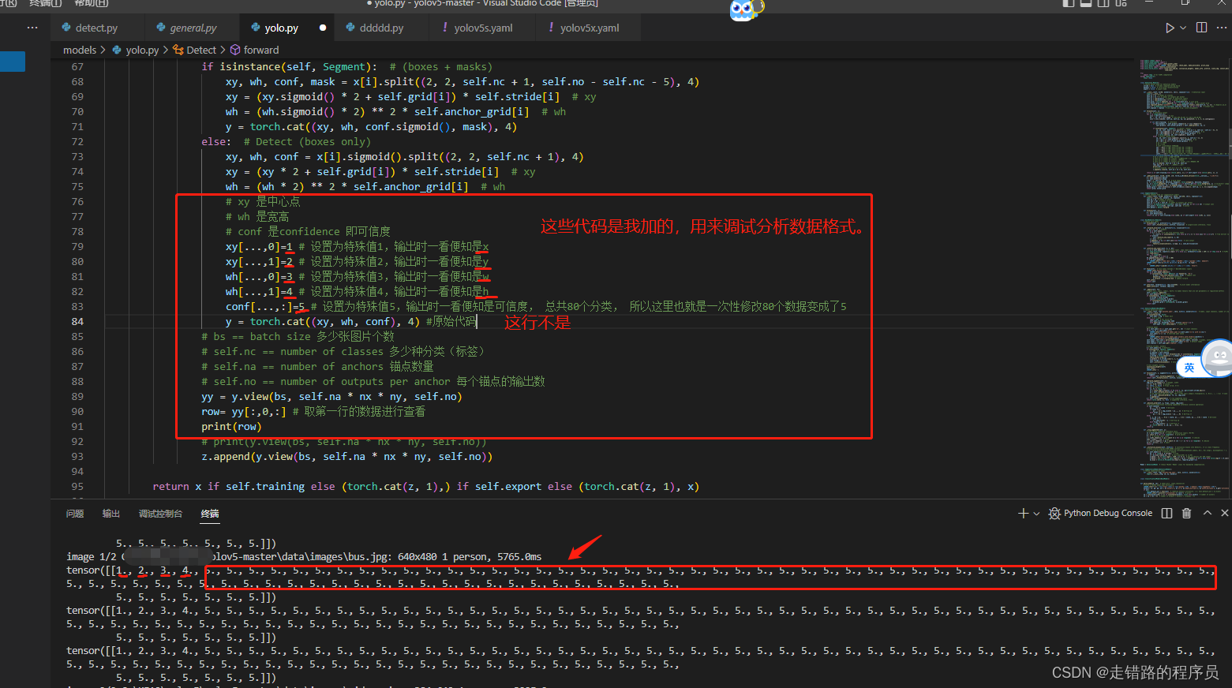Screen dimensions: 1232x688
Task: Open the 帮助 (Help) menu
Action: [x=91, y=3]
